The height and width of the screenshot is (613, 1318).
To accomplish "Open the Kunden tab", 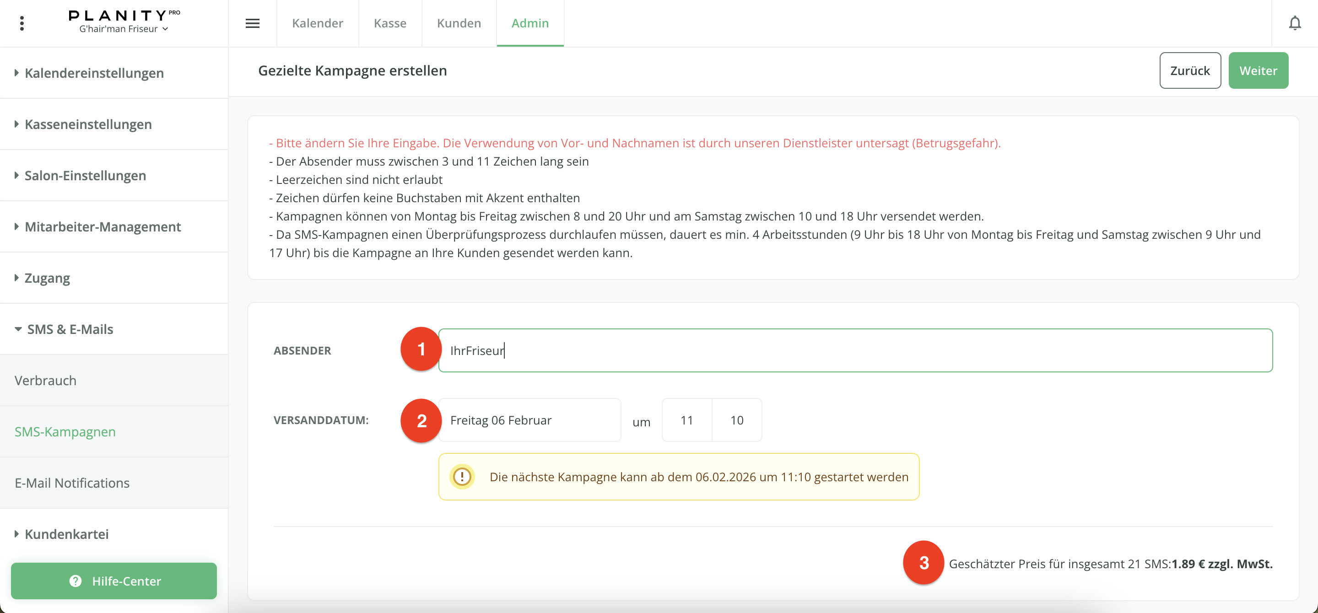I will pyautogui.click(x=459, y=23).
